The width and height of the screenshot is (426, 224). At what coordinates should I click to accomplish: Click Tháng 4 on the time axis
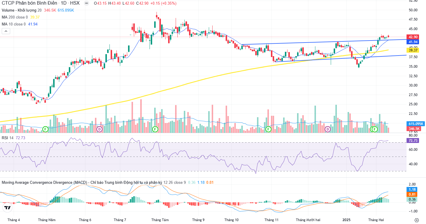pos(14,220)
